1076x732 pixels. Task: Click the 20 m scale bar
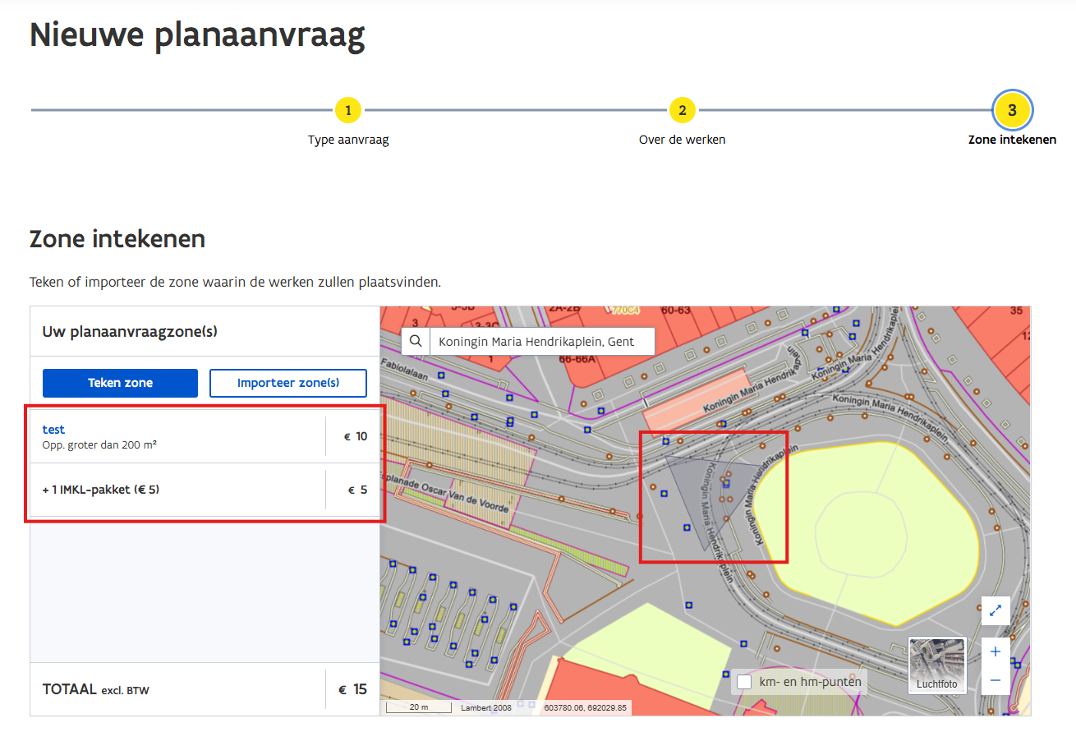point(419,707)
